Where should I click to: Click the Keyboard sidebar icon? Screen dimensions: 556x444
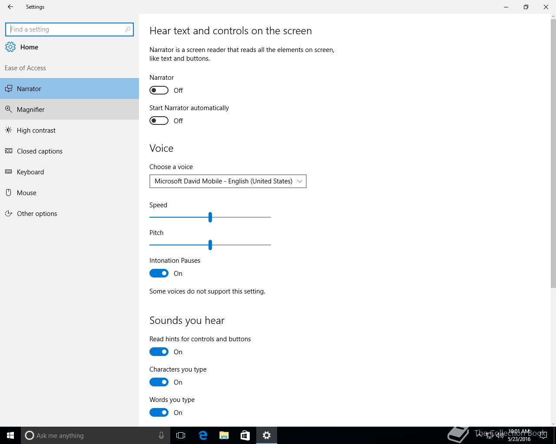click(x=8, y=172)
